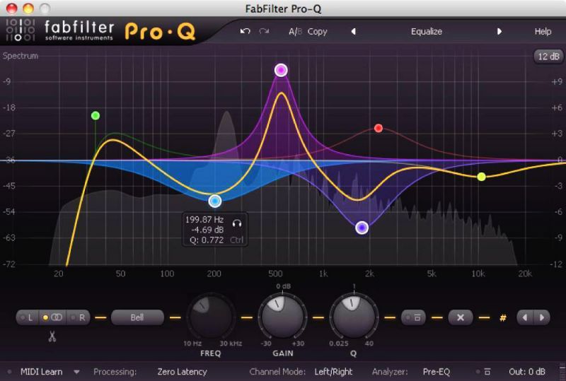Click the -4.69 dB gain value
This screenshot has width=566, height=381.
point(207,230)
